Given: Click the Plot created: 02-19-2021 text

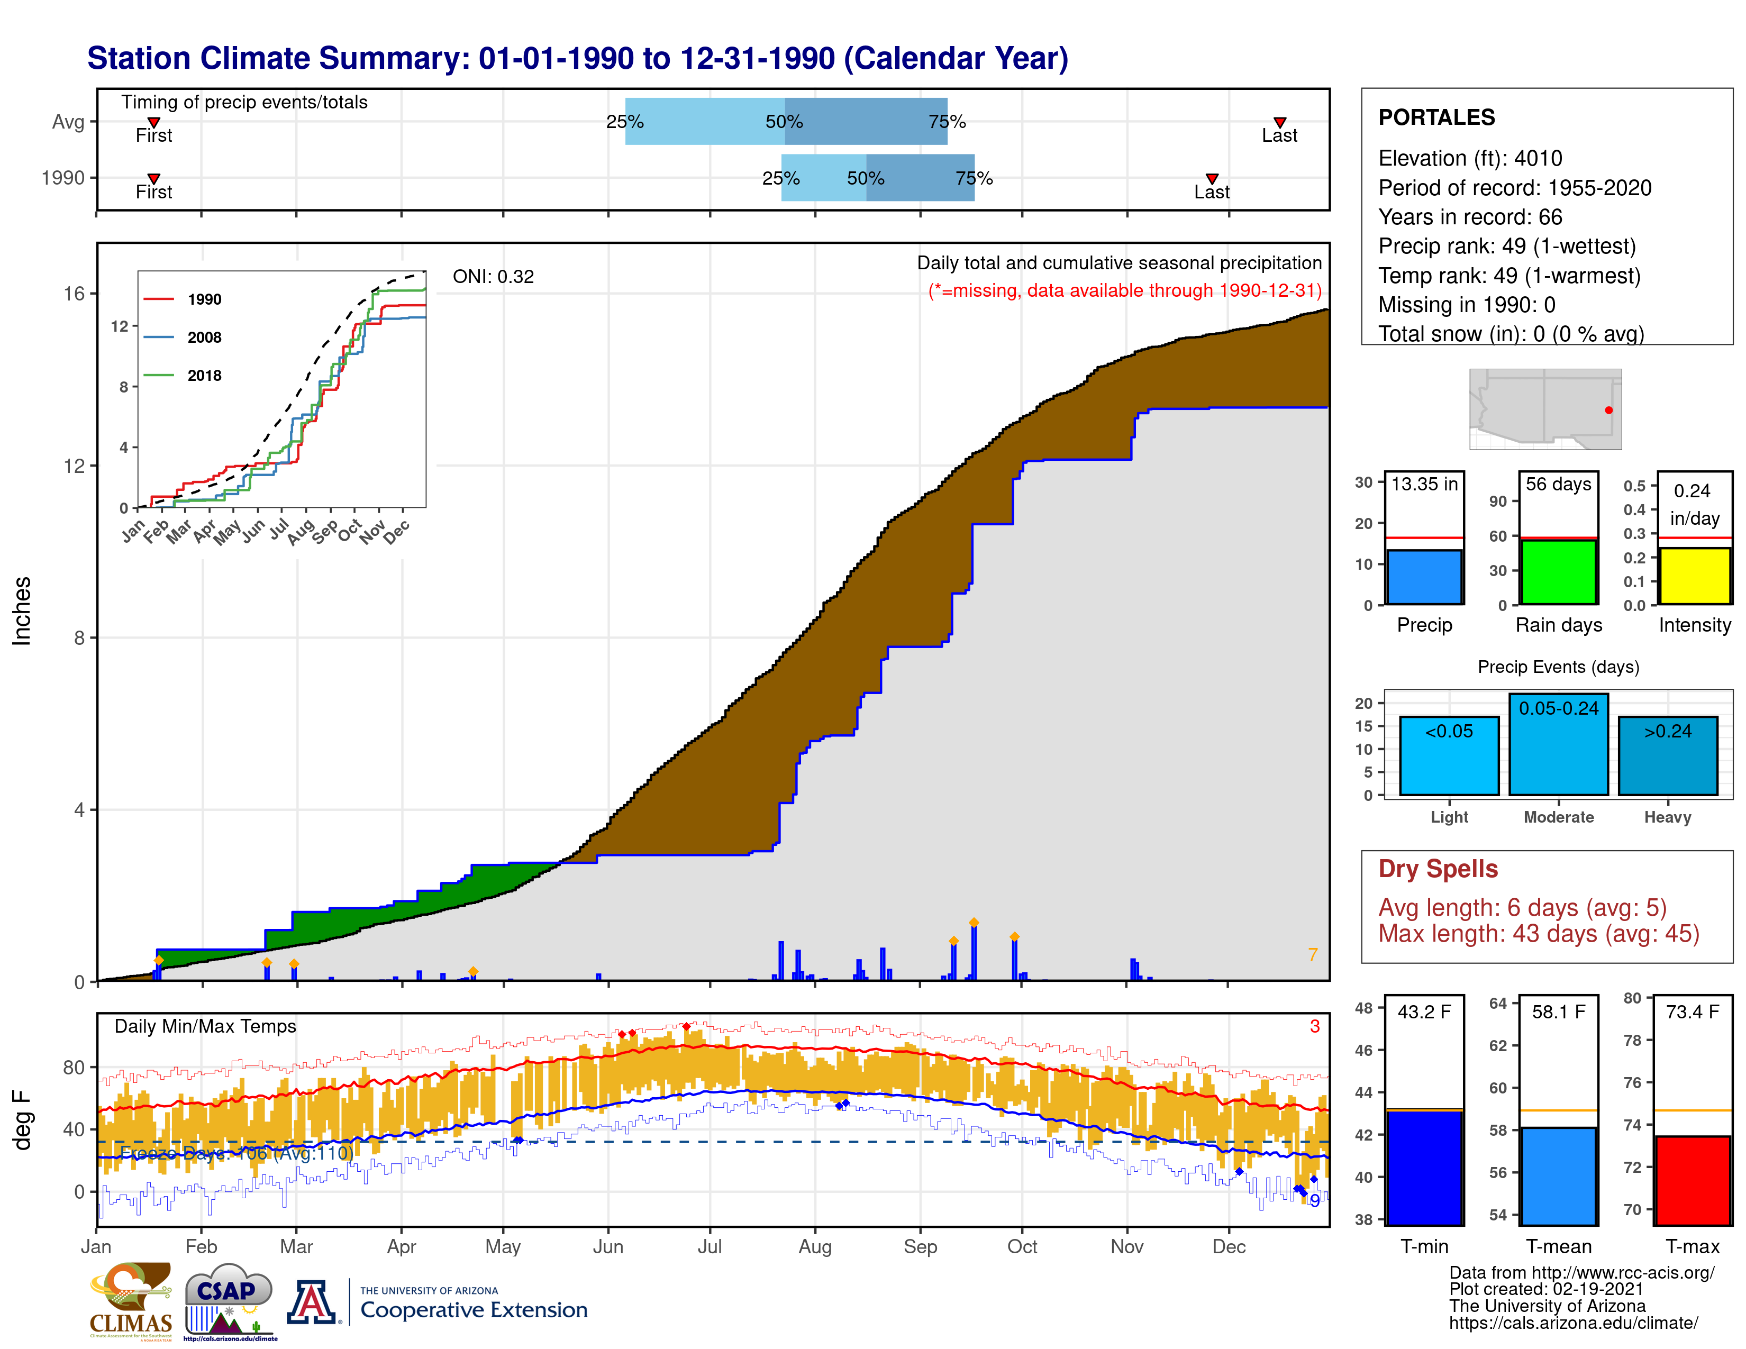Looking at the screenshot, I should [1546, 1289].
